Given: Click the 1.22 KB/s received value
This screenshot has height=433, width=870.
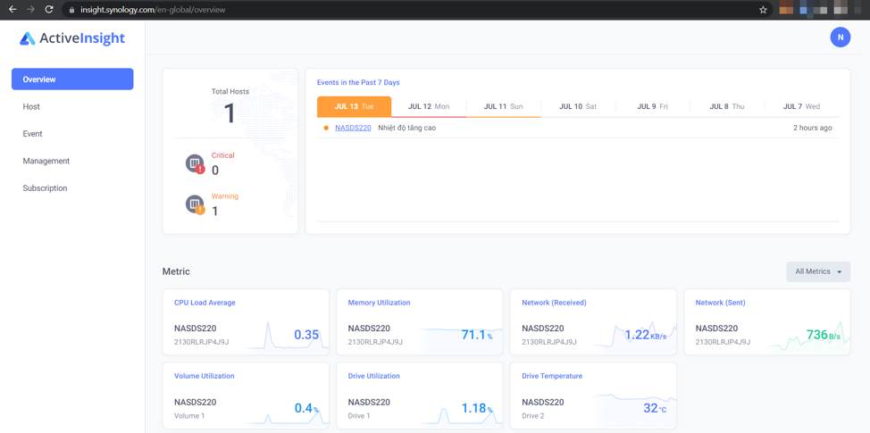Looking at the screenshot, I should pyautogui.click(x=645, y=335).
